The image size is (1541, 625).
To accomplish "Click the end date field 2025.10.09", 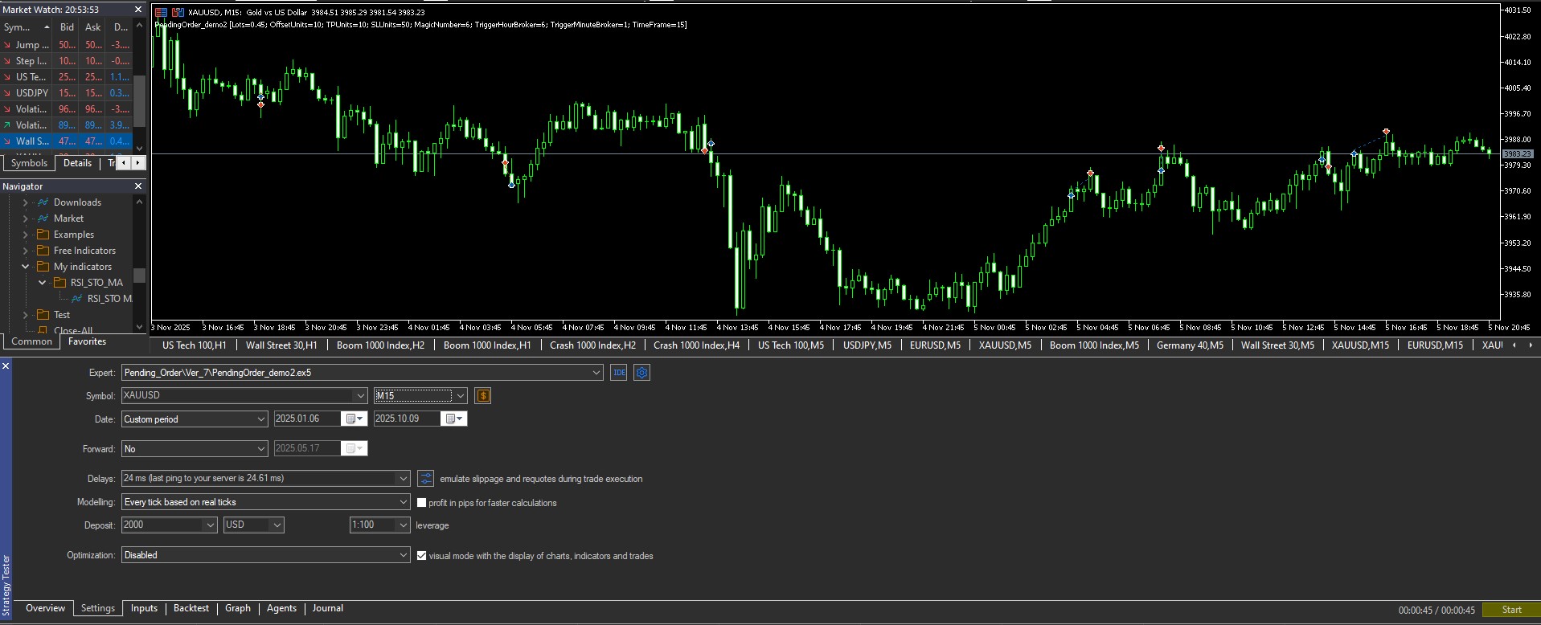I will (408, 419).
